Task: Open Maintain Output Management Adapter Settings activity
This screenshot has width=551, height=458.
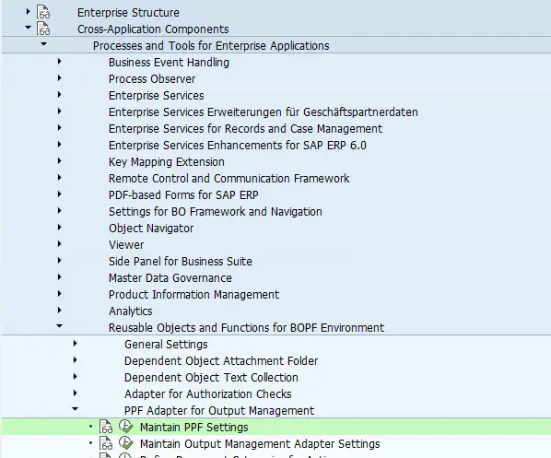Action: (260, 443)
